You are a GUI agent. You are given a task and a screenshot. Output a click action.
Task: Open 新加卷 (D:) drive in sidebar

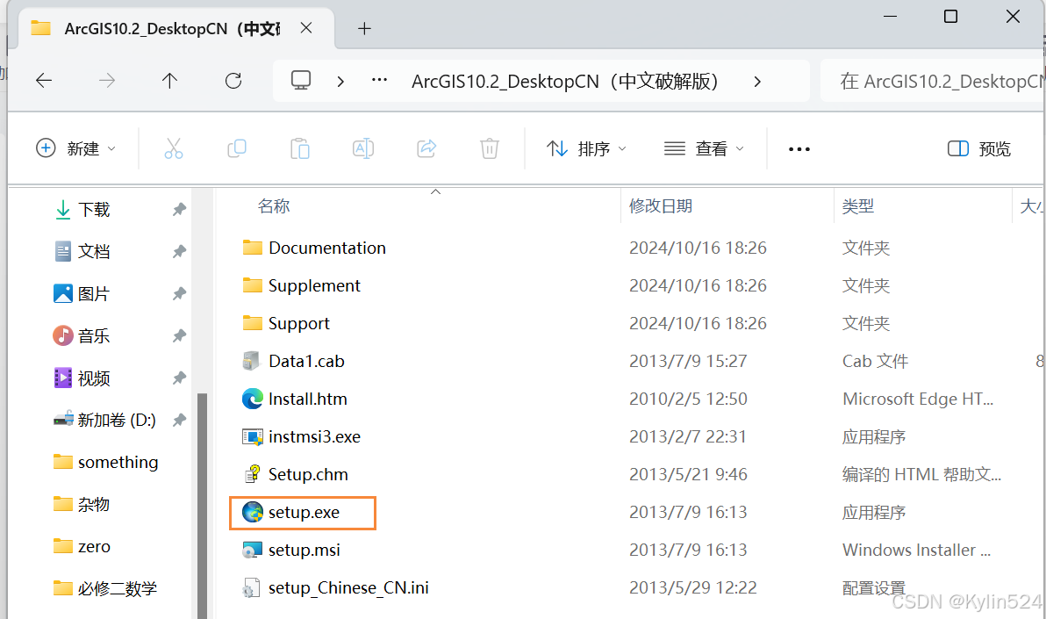104,420
